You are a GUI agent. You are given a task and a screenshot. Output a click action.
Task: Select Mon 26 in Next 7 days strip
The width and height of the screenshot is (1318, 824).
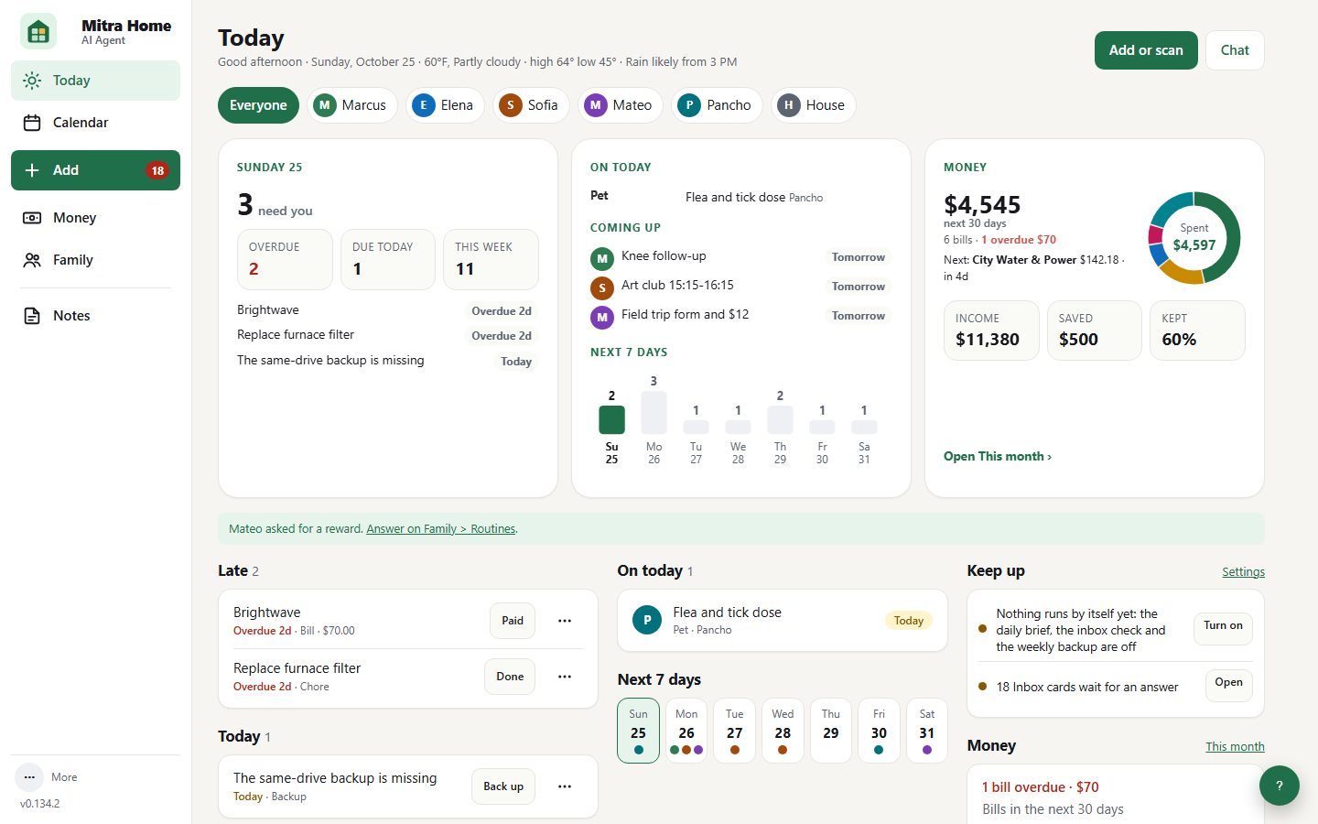[x=686, y=731]
